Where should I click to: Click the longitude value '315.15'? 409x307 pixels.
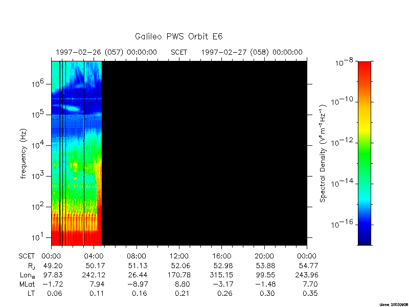pos(221,275)
